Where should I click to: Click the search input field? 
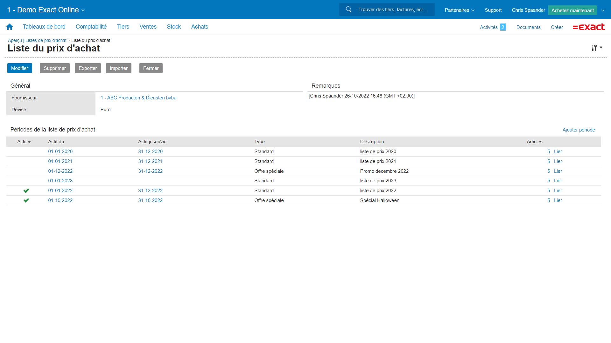393,10
